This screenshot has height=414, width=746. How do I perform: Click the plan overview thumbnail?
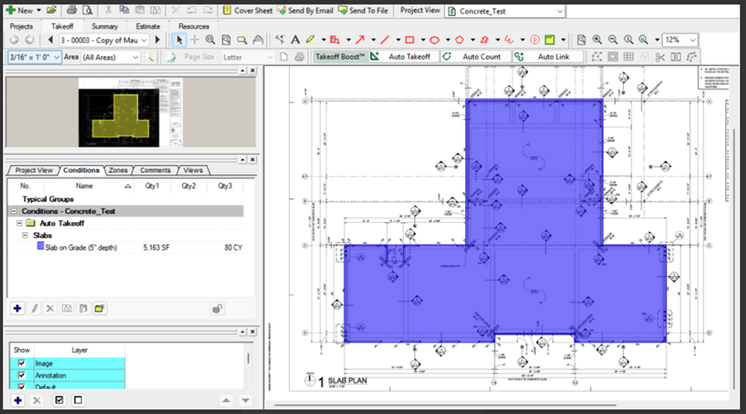[x=131, y=112]
